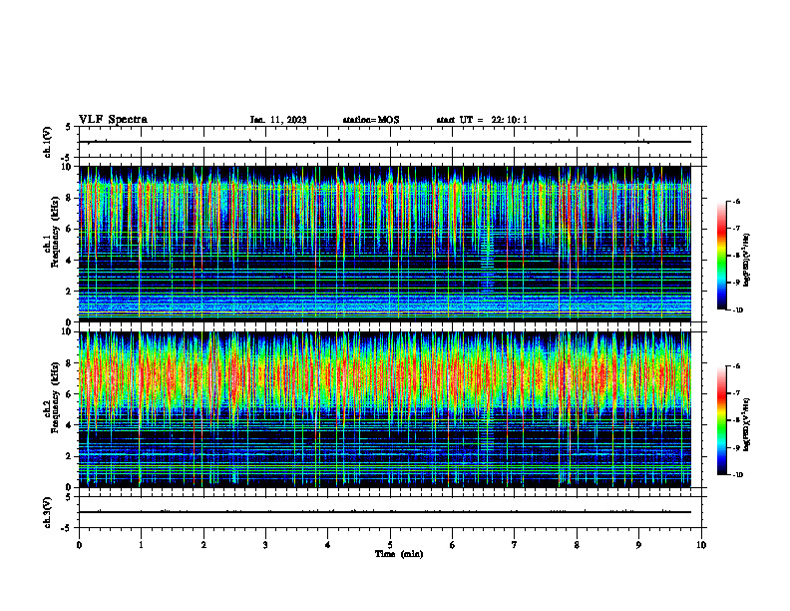Click the ch.2 colorbar PSD unit label
Viewport: 790px width, 611px height.
747,424
